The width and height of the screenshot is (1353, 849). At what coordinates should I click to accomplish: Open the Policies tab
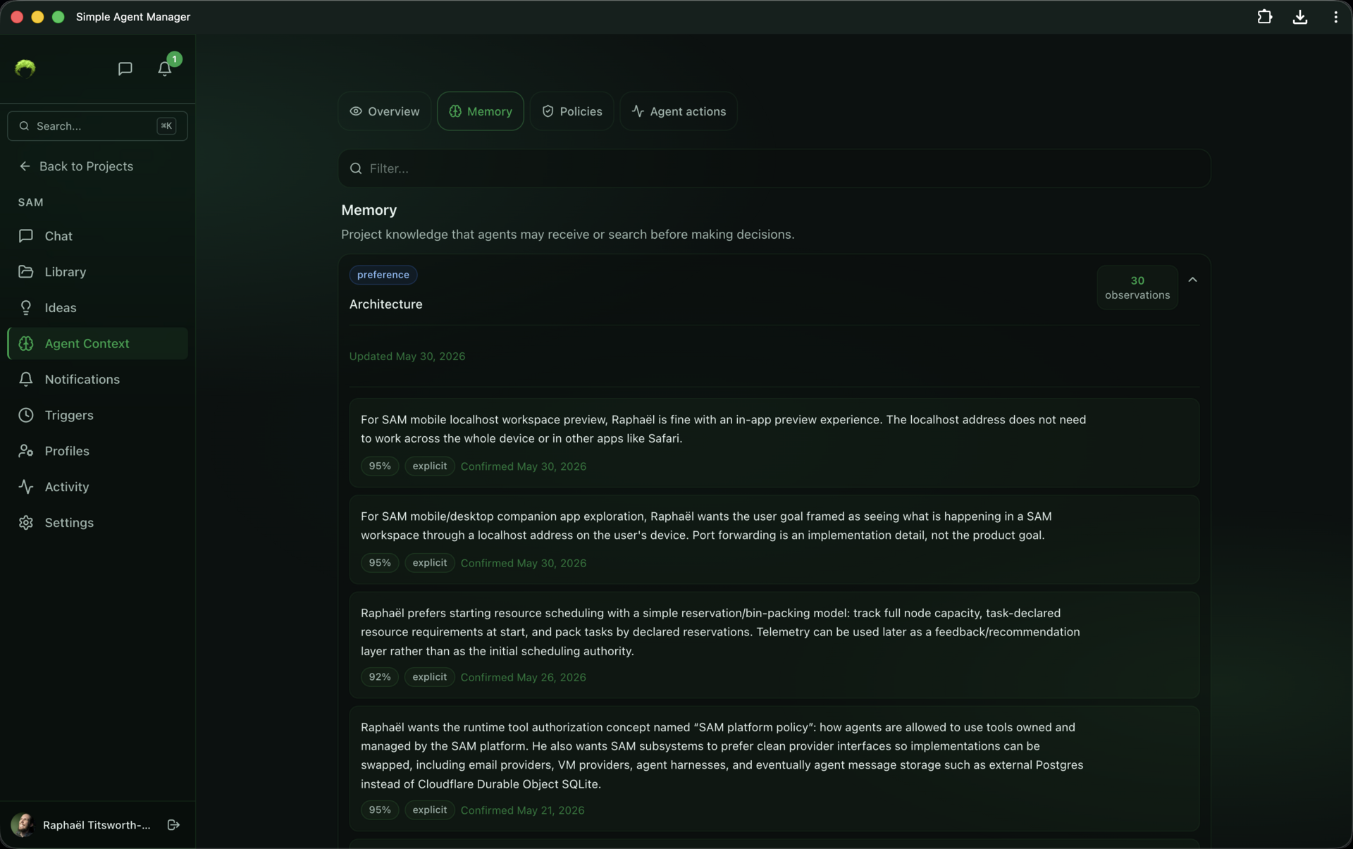tap(572, 111)
